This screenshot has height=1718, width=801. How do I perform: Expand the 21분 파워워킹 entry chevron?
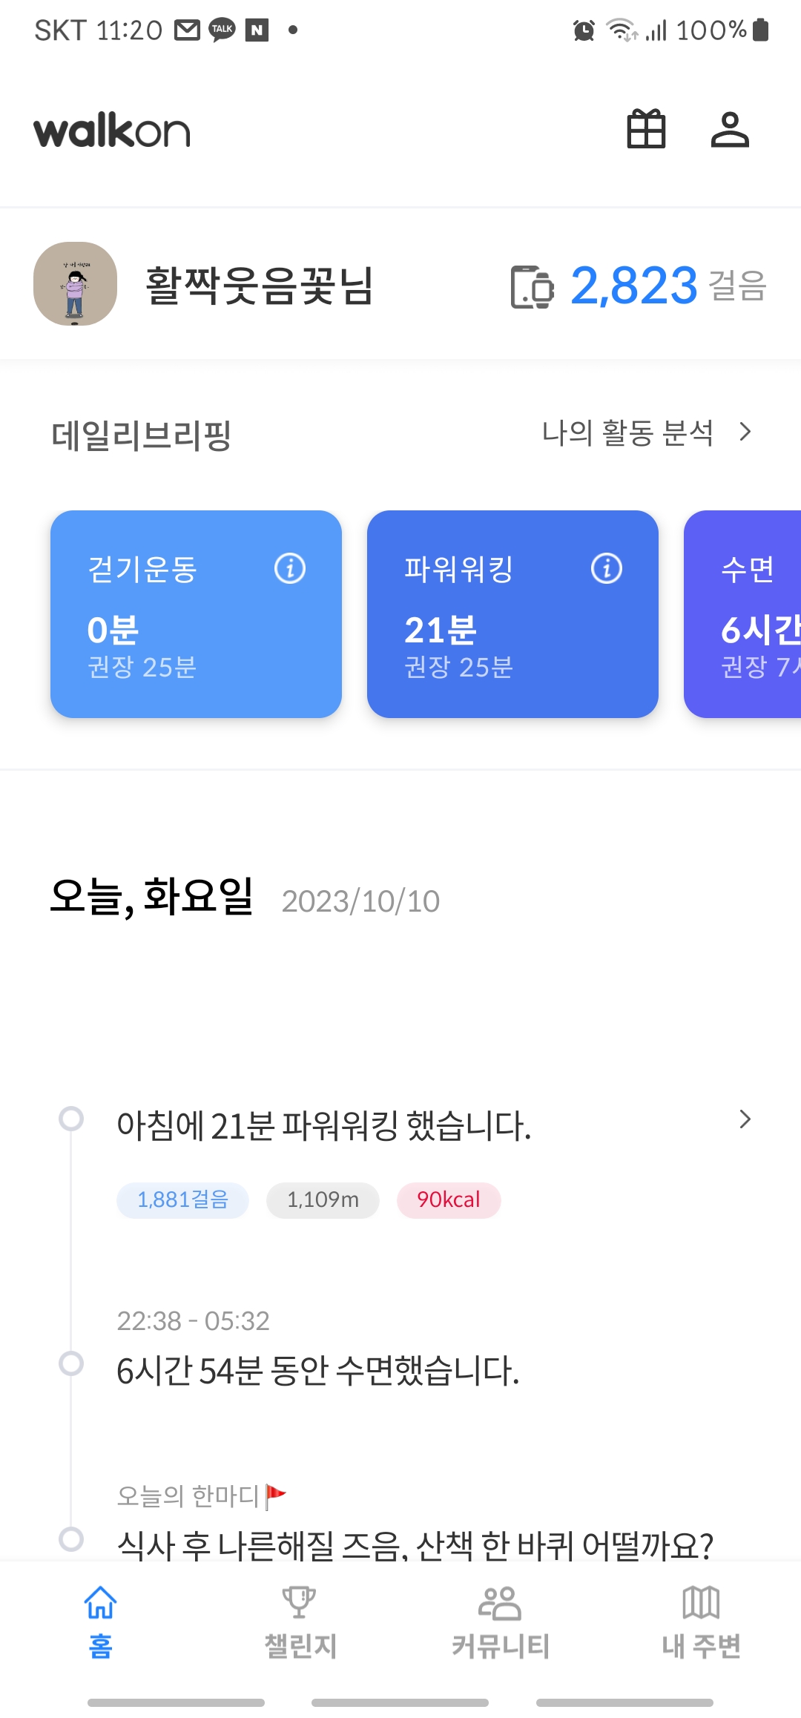[745, 1119]
